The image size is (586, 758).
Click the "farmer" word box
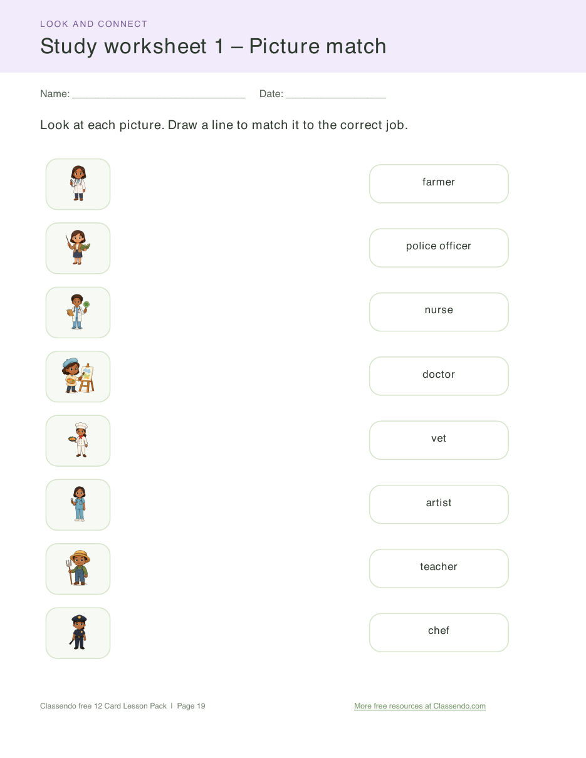coord(439,184)
